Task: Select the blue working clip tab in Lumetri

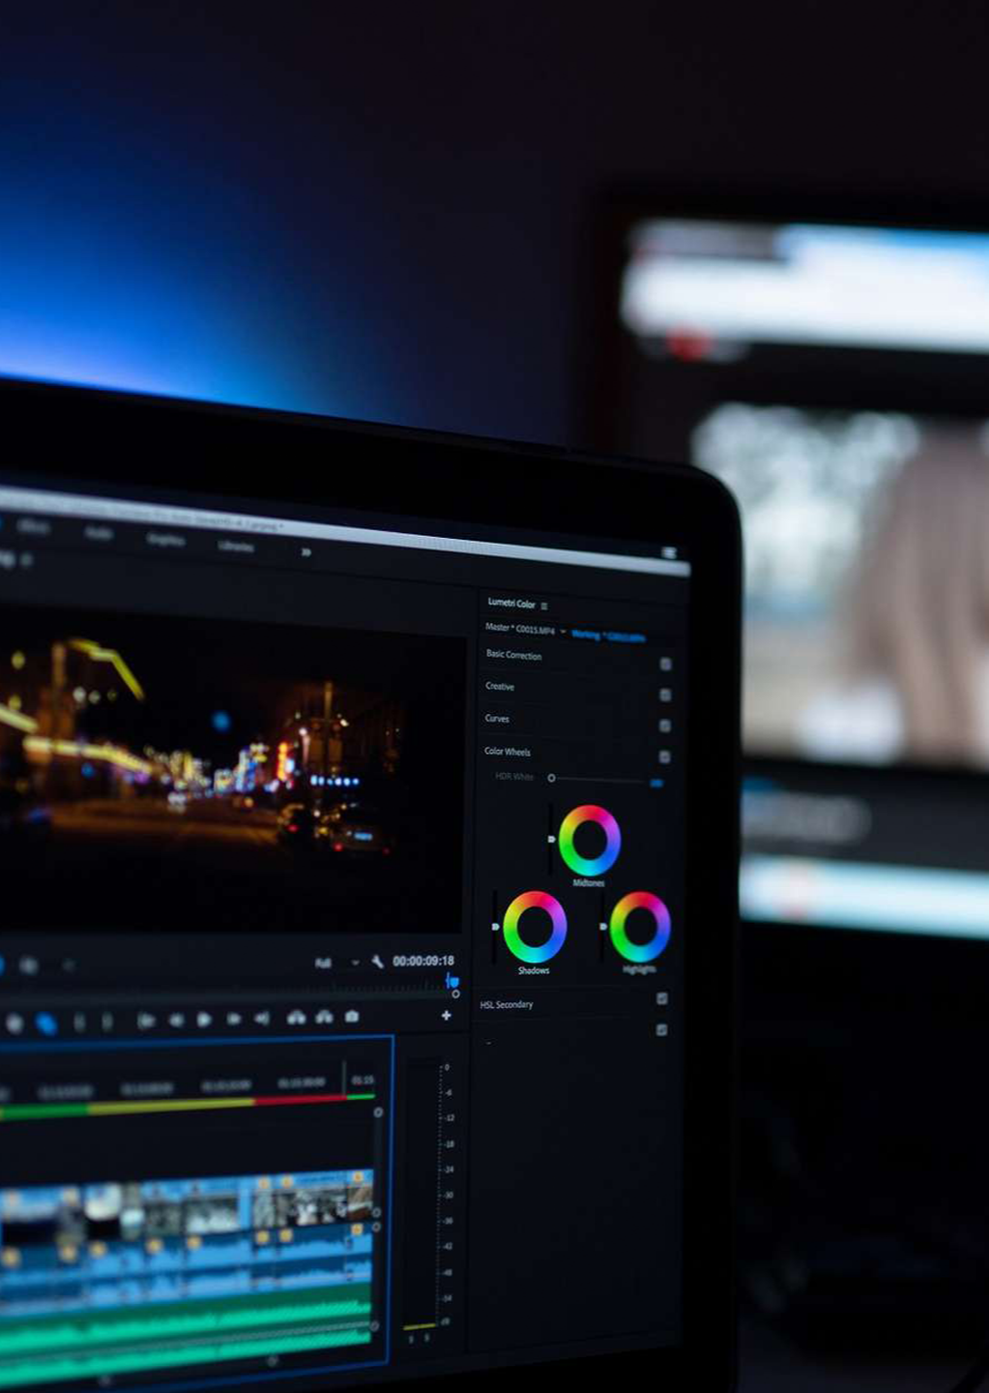Action: click(608, 636)
